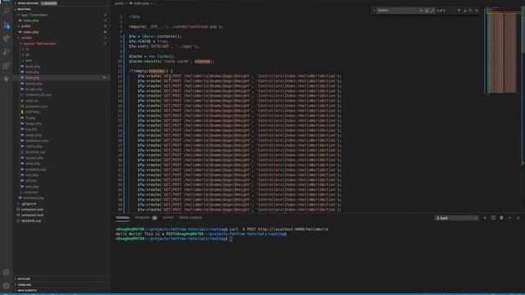525x295 pixels.
Task: Open the Accounts icon in activity bar
Action: pos(6,272)
